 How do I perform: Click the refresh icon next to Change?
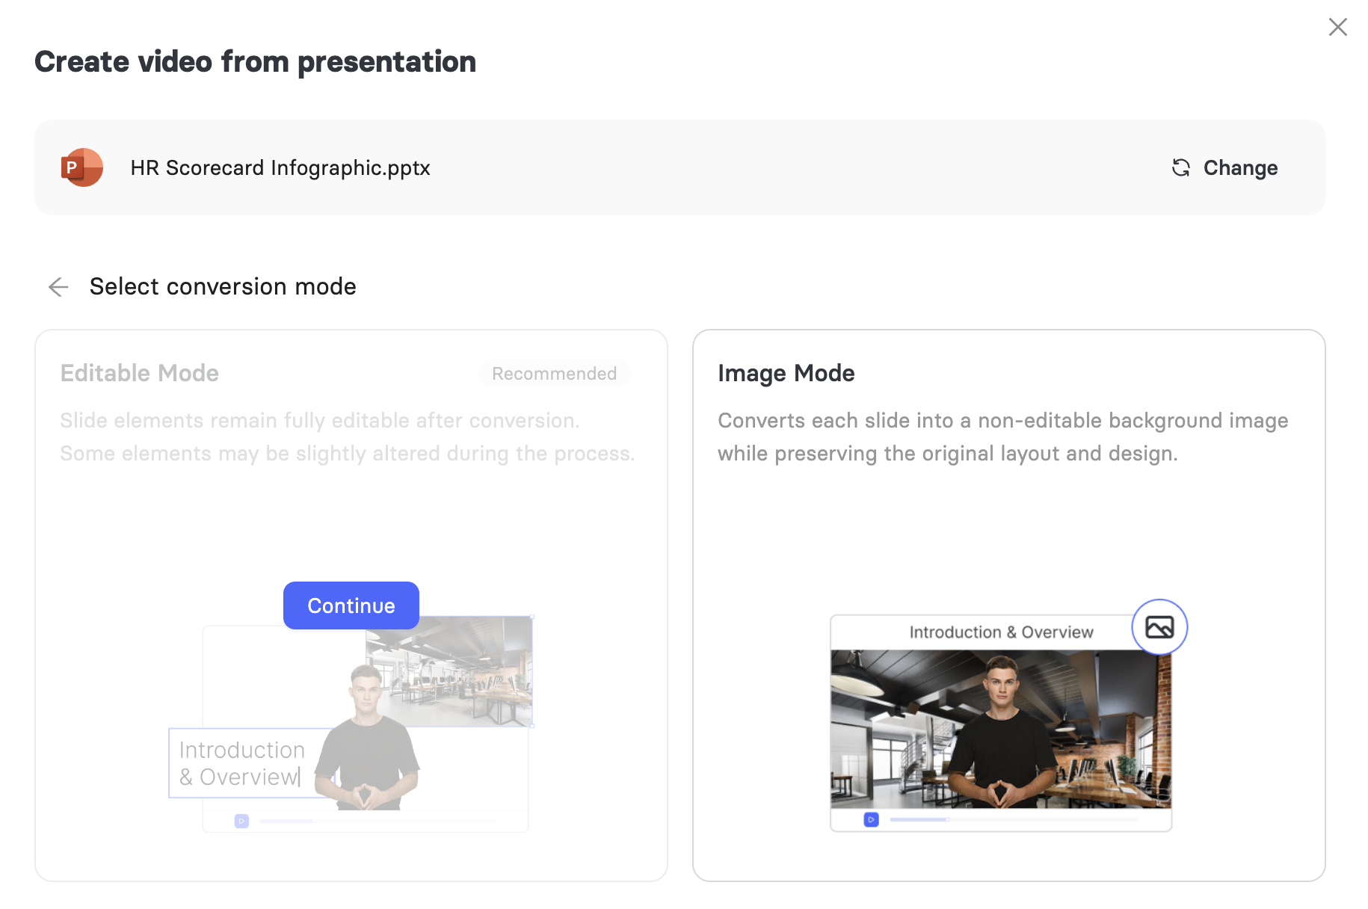click(x=1180, y=167)
